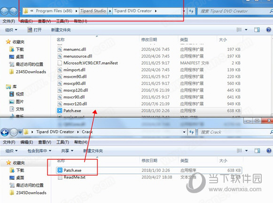Open the 查看(V) menu in the Crack window
Screen dimensions: 273x203
coord(45,142)
